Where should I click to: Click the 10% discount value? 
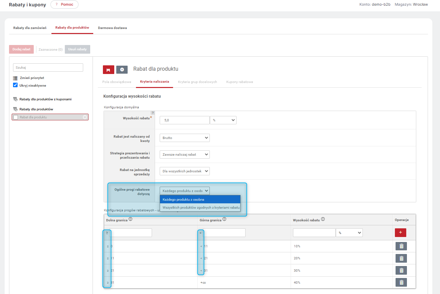click(x=297, y=246)
